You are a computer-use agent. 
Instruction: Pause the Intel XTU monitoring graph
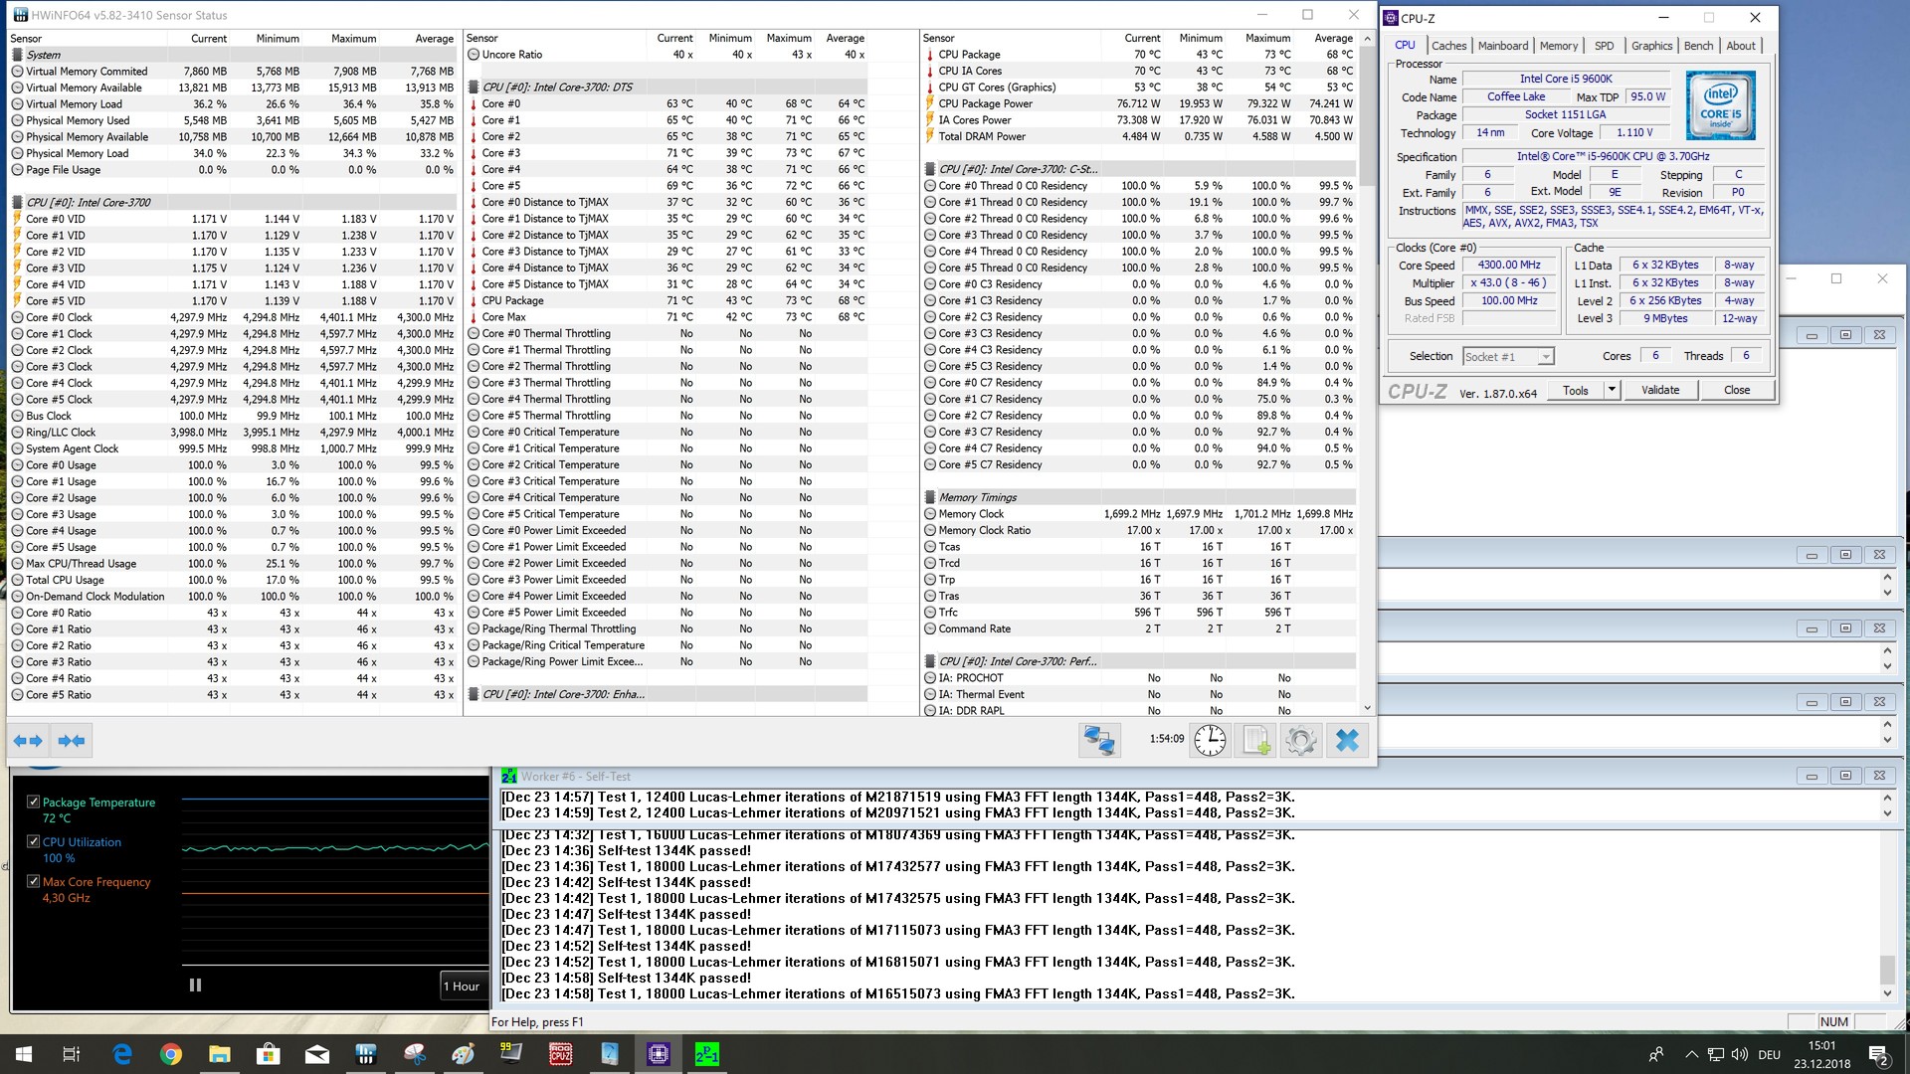[x=195, y=984]
